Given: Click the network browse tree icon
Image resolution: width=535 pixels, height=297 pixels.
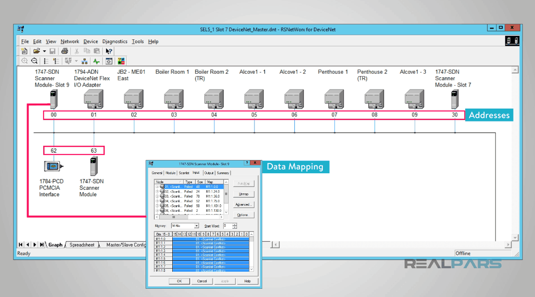Looking at the screenshot, I should pyautogui.click(x=84, y=61).
